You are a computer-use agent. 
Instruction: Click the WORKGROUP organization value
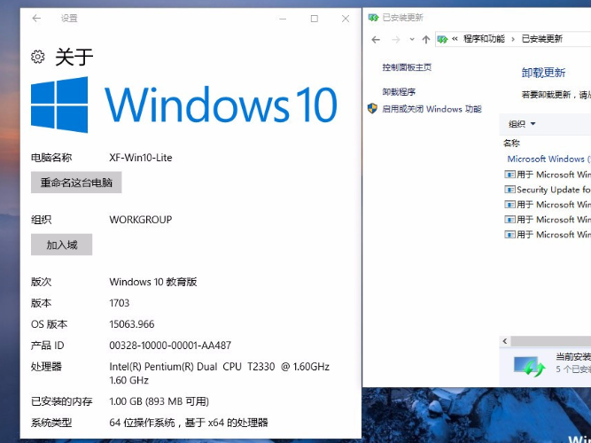coord(141,220)
